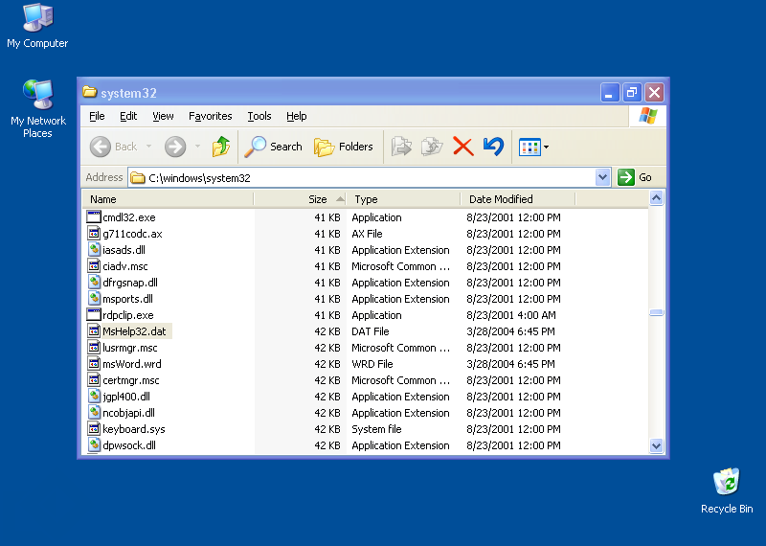Click the Move To toolbar icon
Viewport: 766px width, 546px height.
coord(401,147)
